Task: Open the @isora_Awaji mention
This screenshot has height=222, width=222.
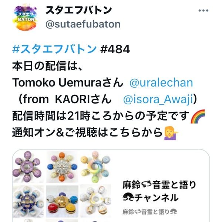Action: pos(158,99)
